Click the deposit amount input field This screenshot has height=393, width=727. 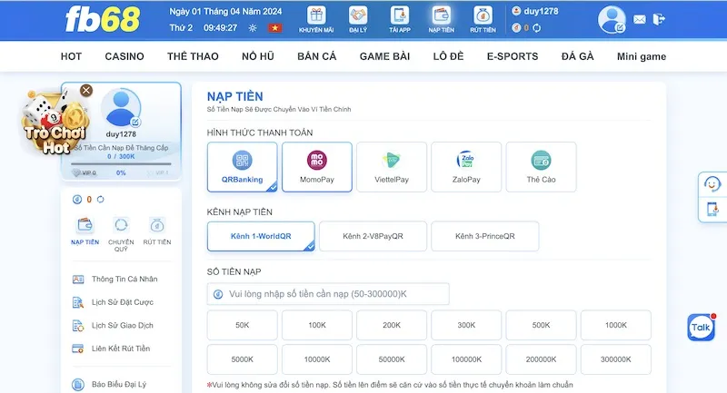click(328, 294)
